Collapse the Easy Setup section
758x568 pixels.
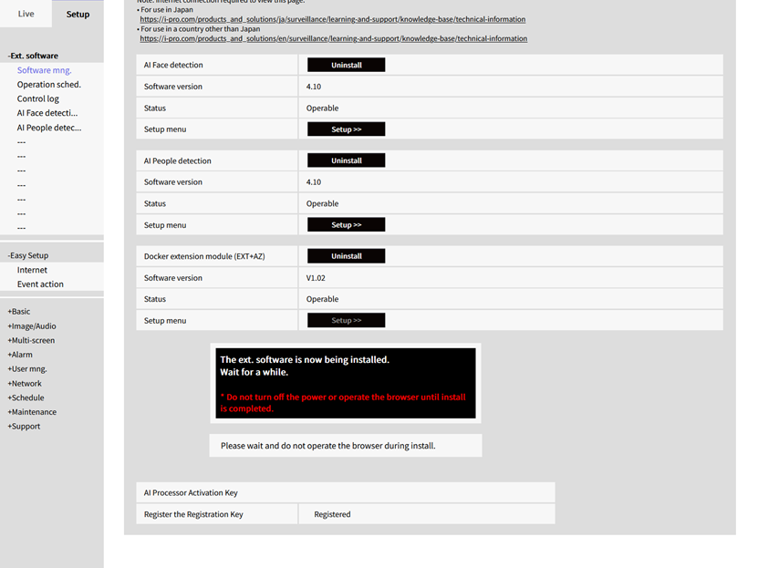coord(28,255)
